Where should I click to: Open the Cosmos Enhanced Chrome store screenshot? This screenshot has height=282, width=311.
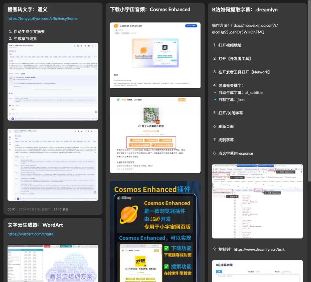point(155,55)
